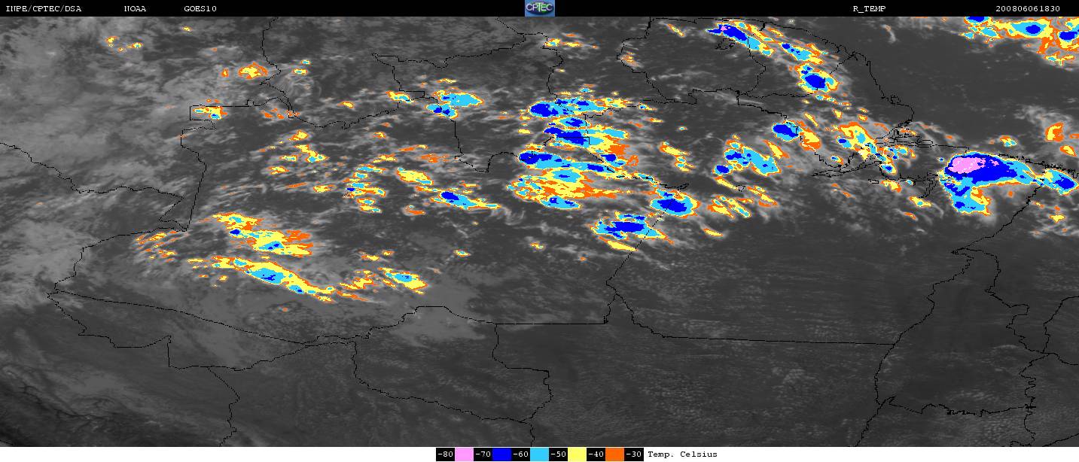
Task: Click the orange legend color swatch
Action: (614, 454)
